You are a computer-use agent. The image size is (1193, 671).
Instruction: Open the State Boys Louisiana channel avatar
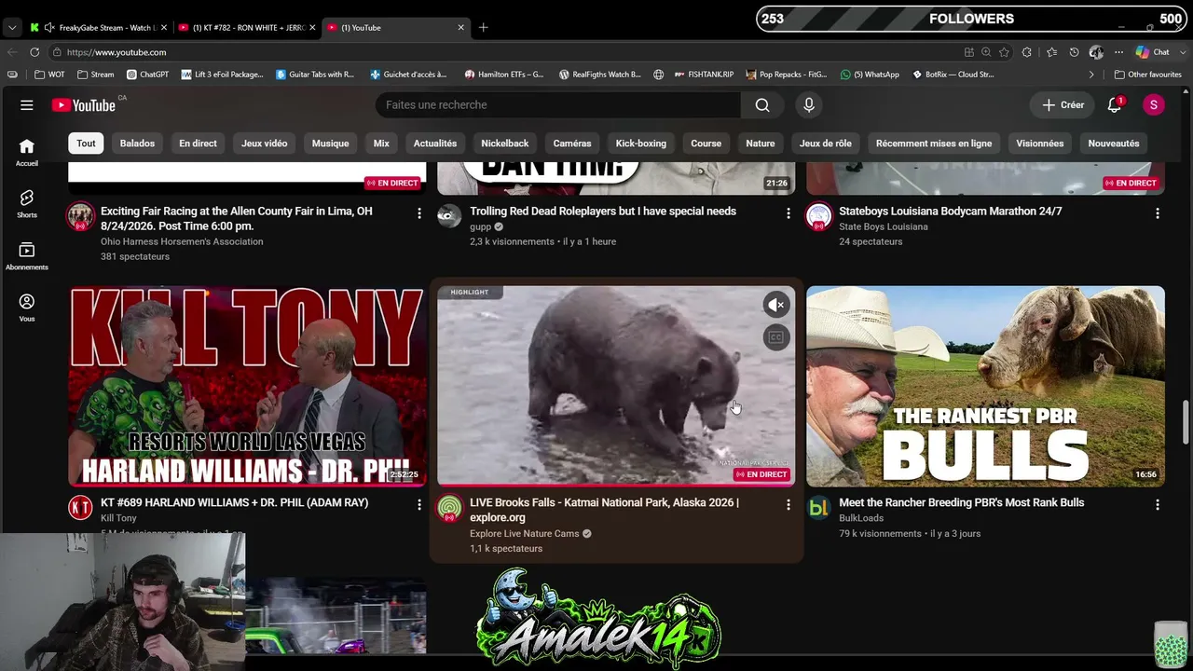(x=819, y=217)
